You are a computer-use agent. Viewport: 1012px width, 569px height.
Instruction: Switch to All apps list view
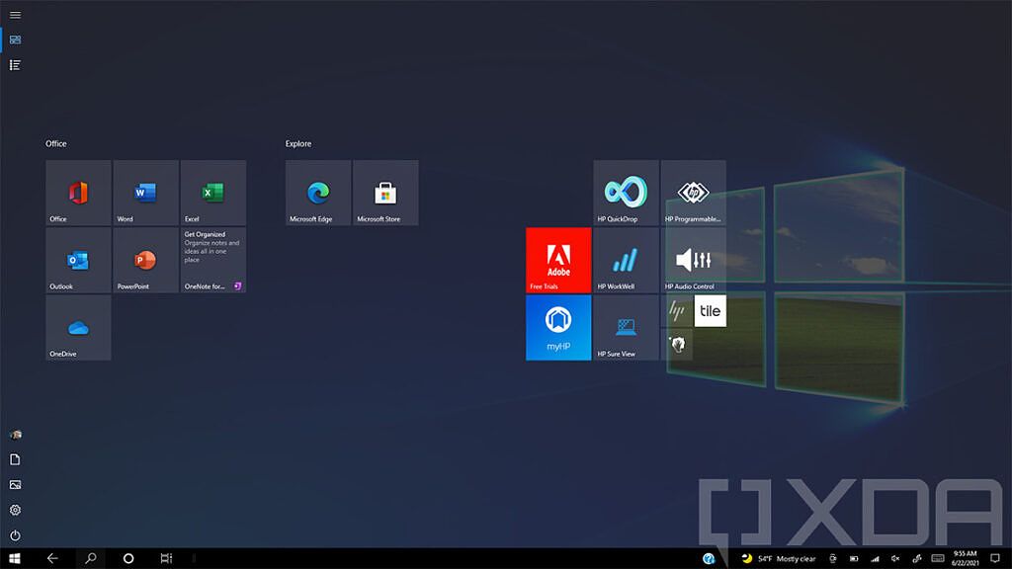(15, 65)
